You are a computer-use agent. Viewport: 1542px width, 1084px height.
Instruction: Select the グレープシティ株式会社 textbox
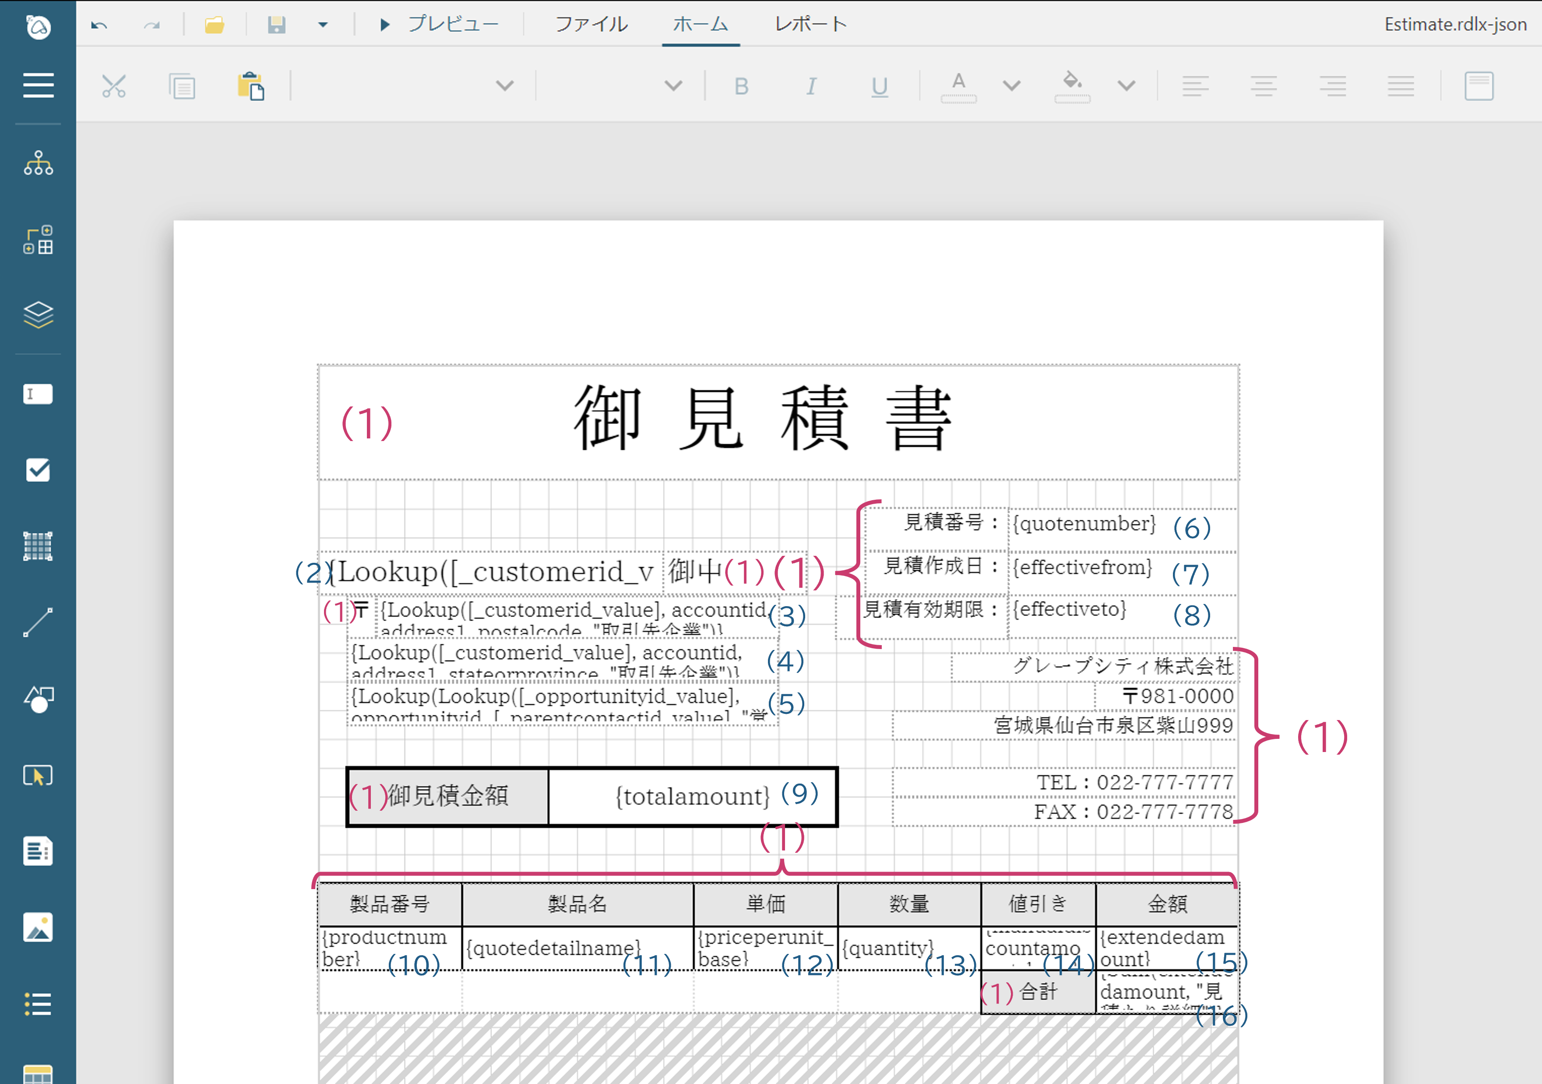(1093, 667)
